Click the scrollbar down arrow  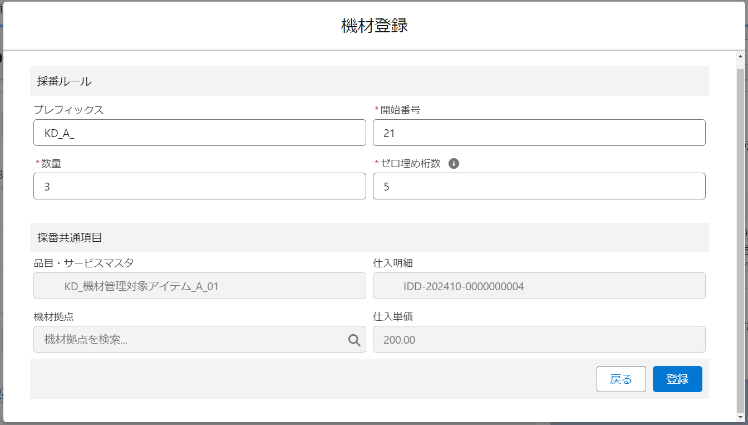click(x=740, y=417)
